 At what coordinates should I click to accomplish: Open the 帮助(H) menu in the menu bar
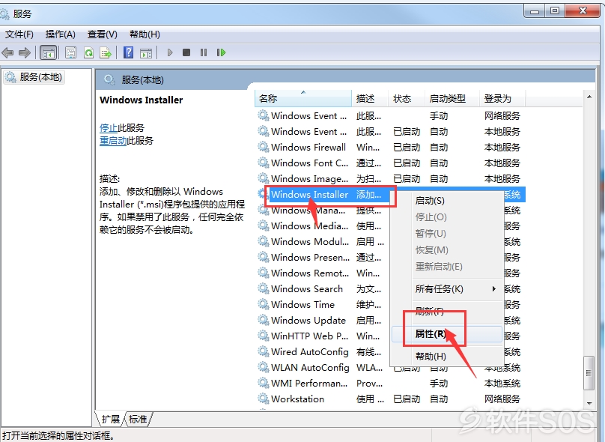145,34
